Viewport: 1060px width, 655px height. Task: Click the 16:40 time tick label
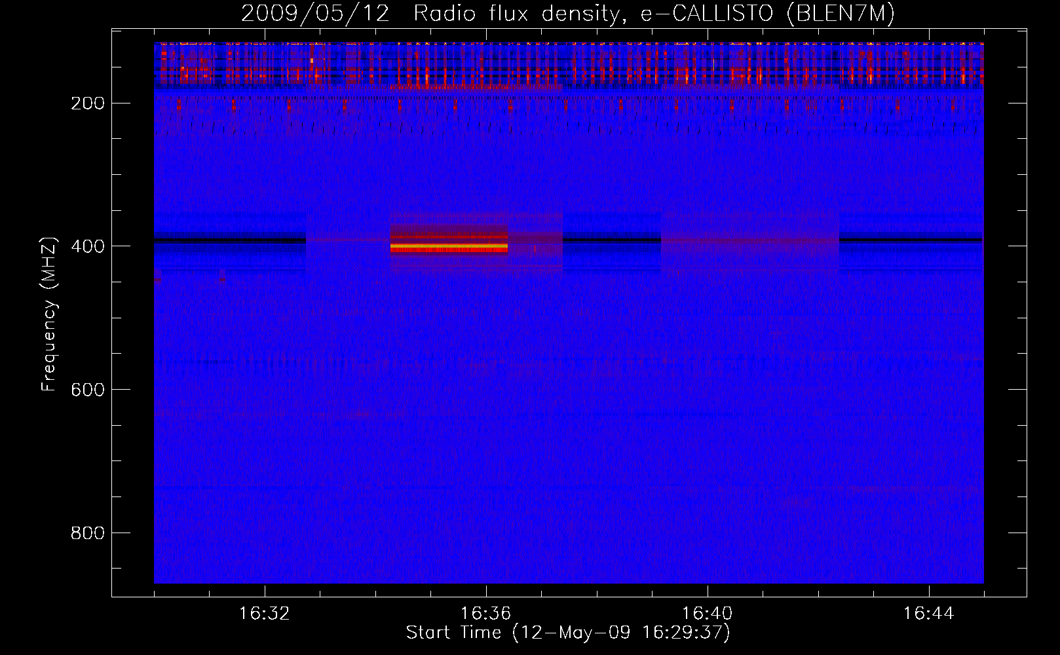[707, 614]
